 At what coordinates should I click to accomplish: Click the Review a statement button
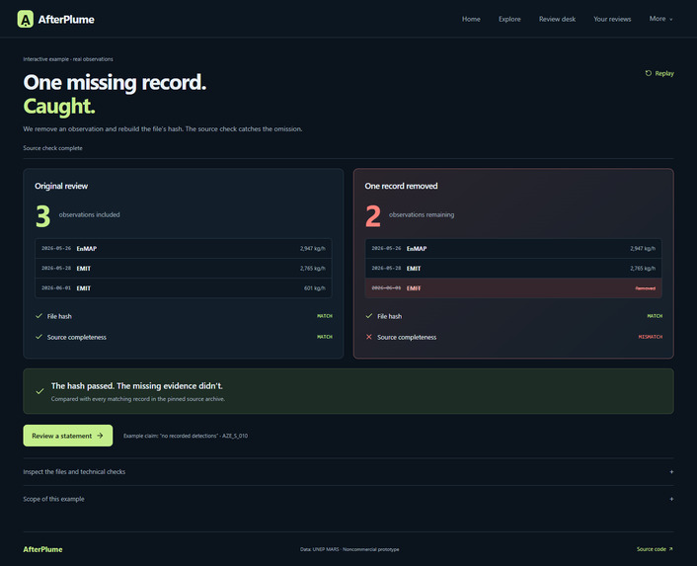tap(67, 436)
